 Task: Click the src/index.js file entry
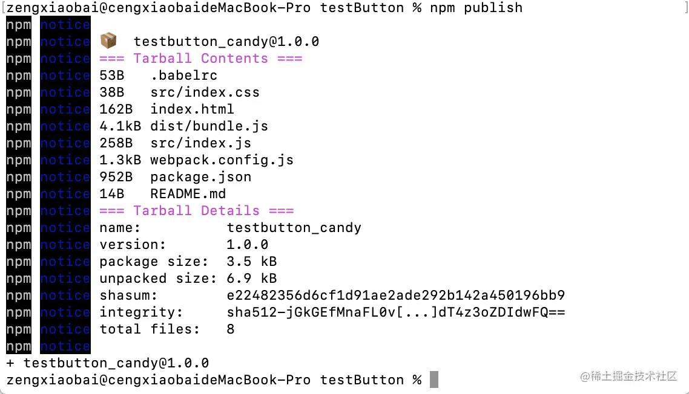pos(201,143)
